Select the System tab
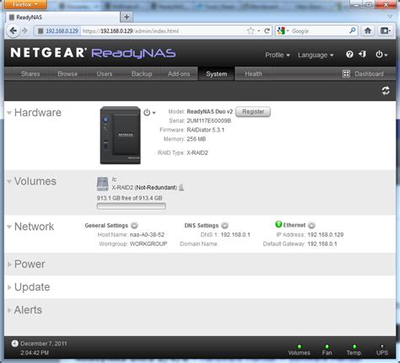The width and height of the screenshot is (400, 363). (x=216, y=74)
